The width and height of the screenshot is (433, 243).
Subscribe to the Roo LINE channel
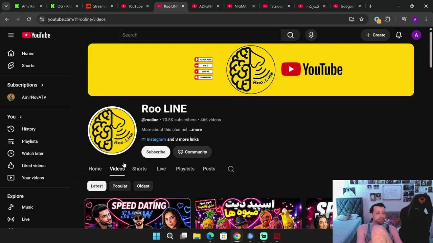(x=156, y=152)
